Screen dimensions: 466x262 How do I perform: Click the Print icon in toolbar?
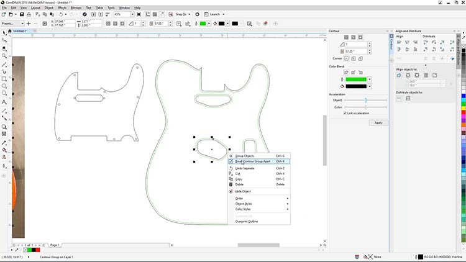point(29,14)
